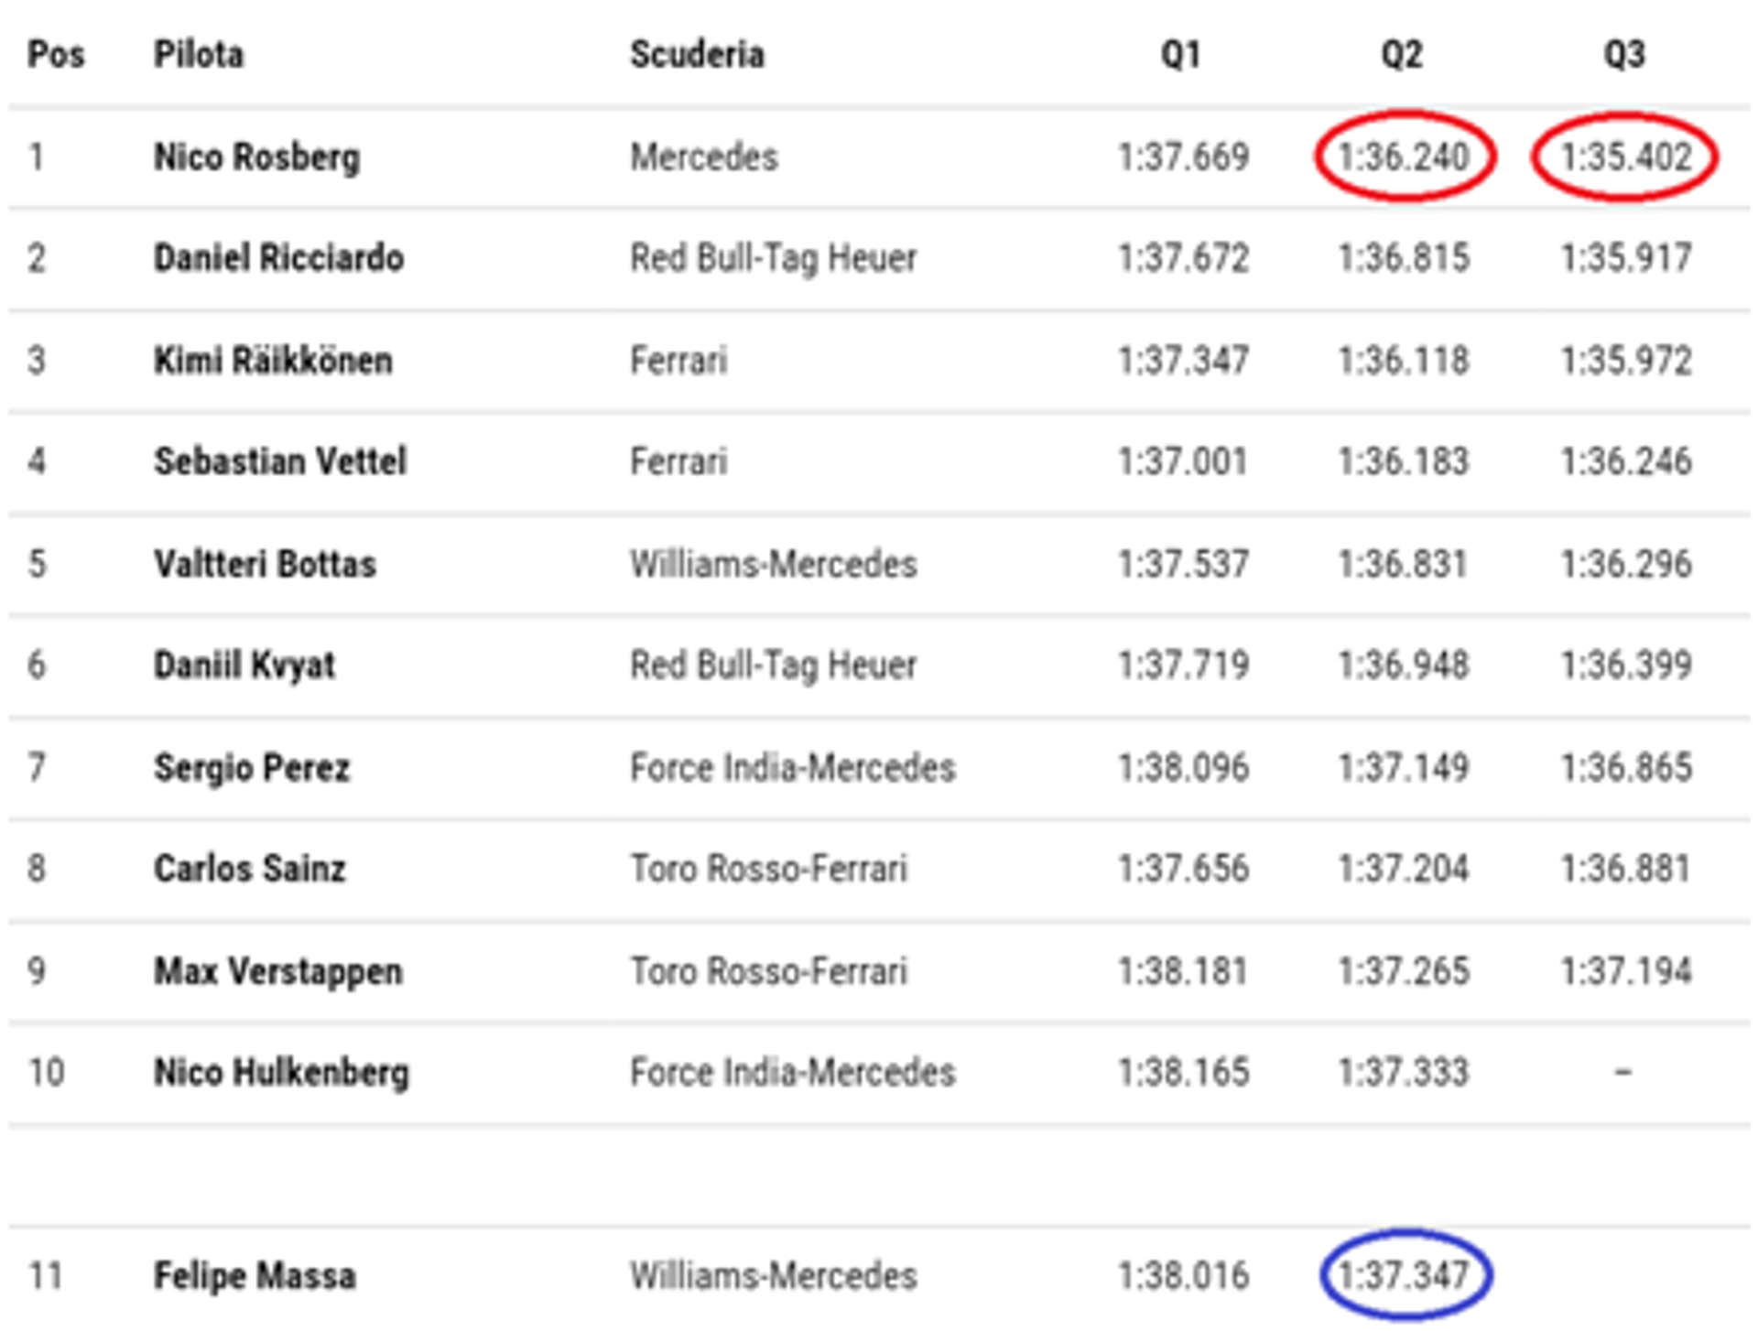Viewport: 1758px width, 1331px height.
Task: Select Valtteri Bottas row name
Action: click(265, 564)
